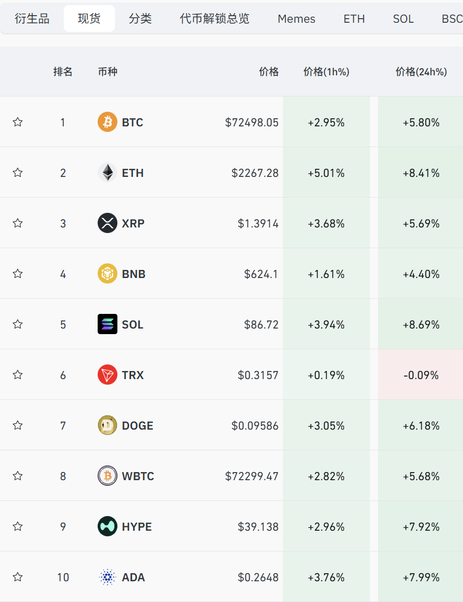Click the XRP coin logo
This screenshot has width=463, height=602.
pos(107,223)
